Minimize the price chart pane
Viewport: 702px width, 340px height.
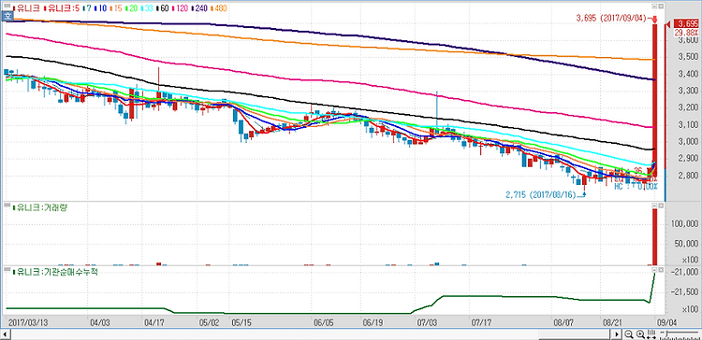click(x=655, y=7)
